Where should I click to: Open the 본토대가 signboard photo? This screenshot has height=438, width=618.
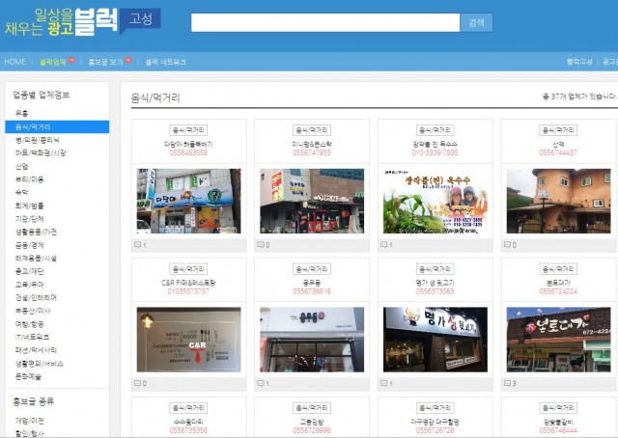pos(558,340)
